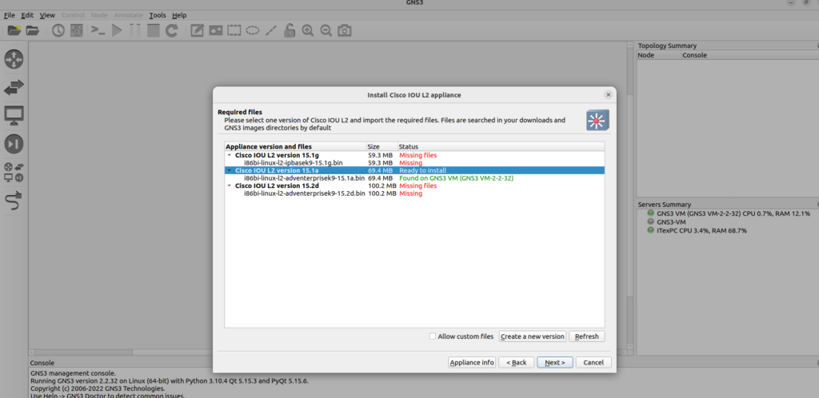
Task: Show end devices category
Action: (x=14, y=115)
